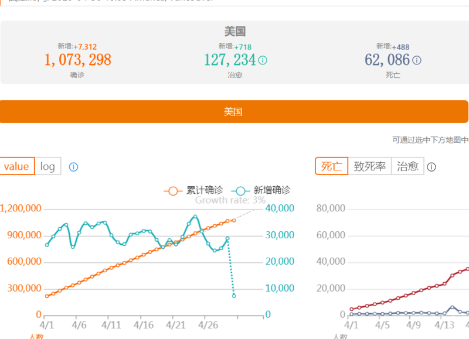Switch to the 致死率 tab
Viewport: 469px width, 339px height.
click(369, 166)
